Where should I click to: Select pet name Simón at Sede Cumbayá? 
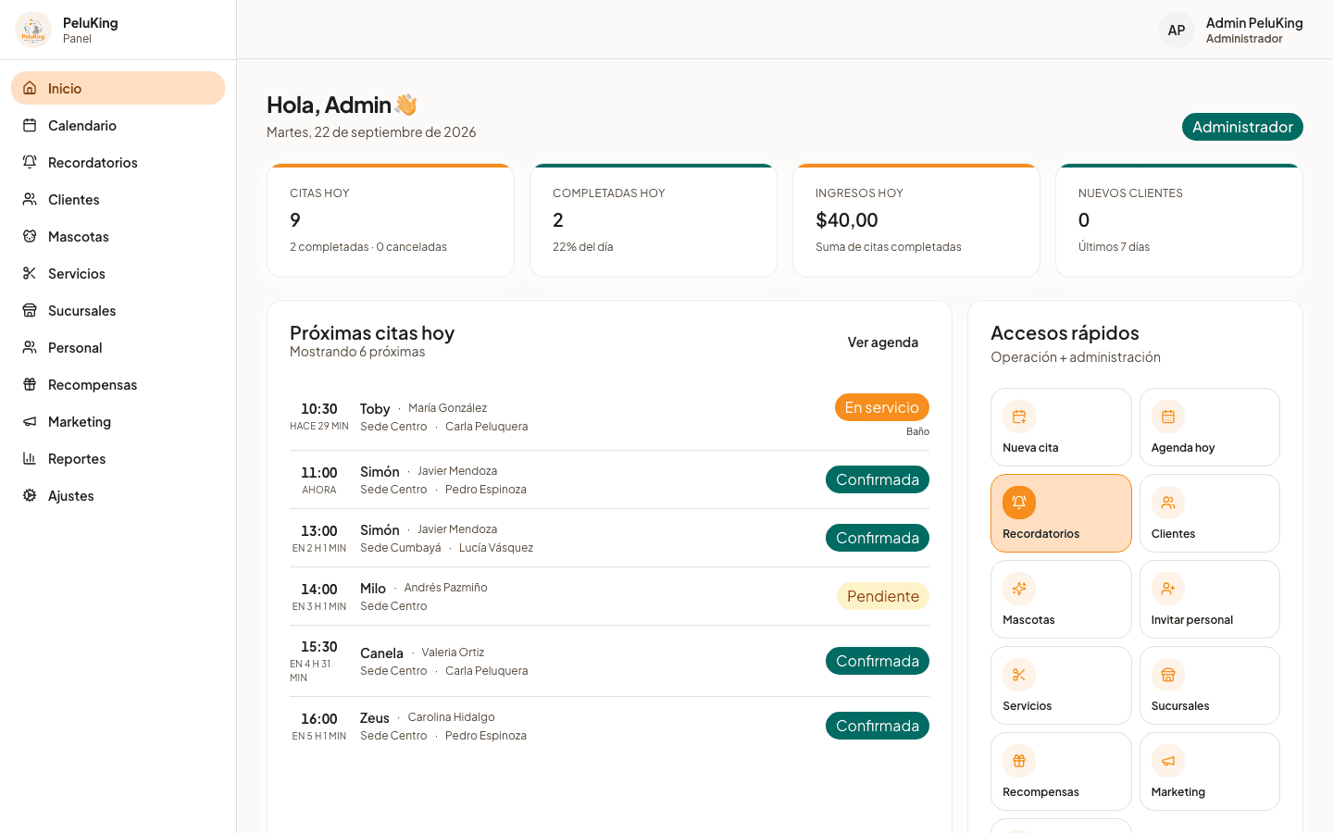click(x=380, y=530)
